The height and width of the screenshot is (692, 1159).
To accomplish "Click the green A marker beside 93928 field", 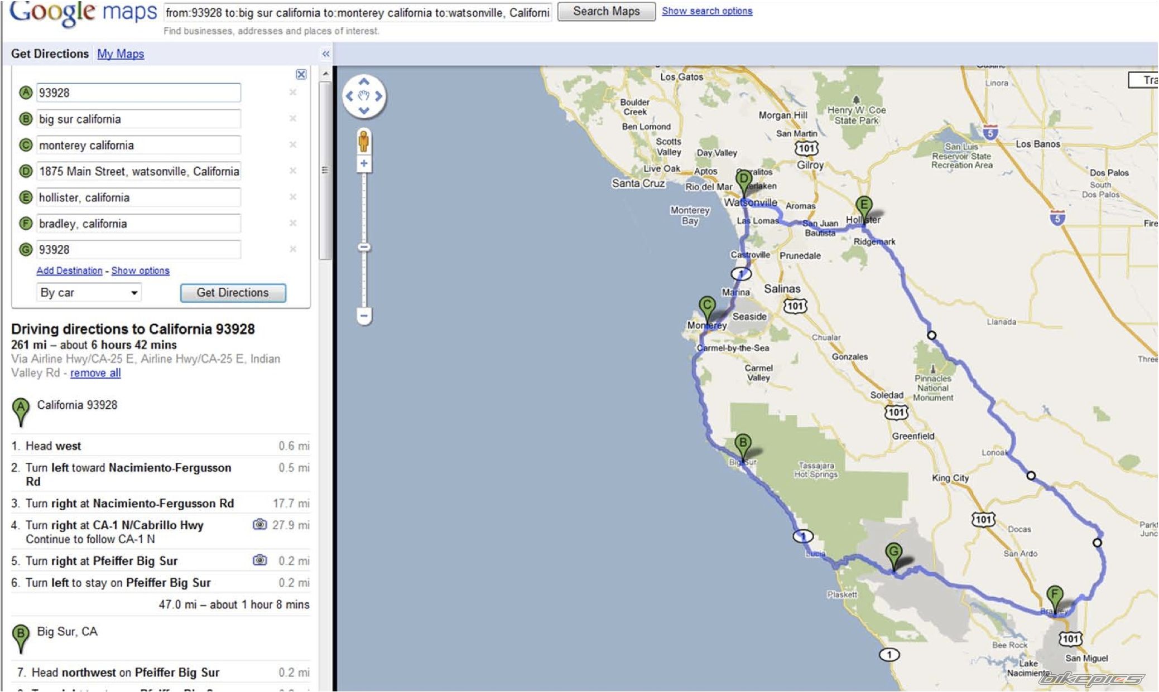I will tap(26, 93).
